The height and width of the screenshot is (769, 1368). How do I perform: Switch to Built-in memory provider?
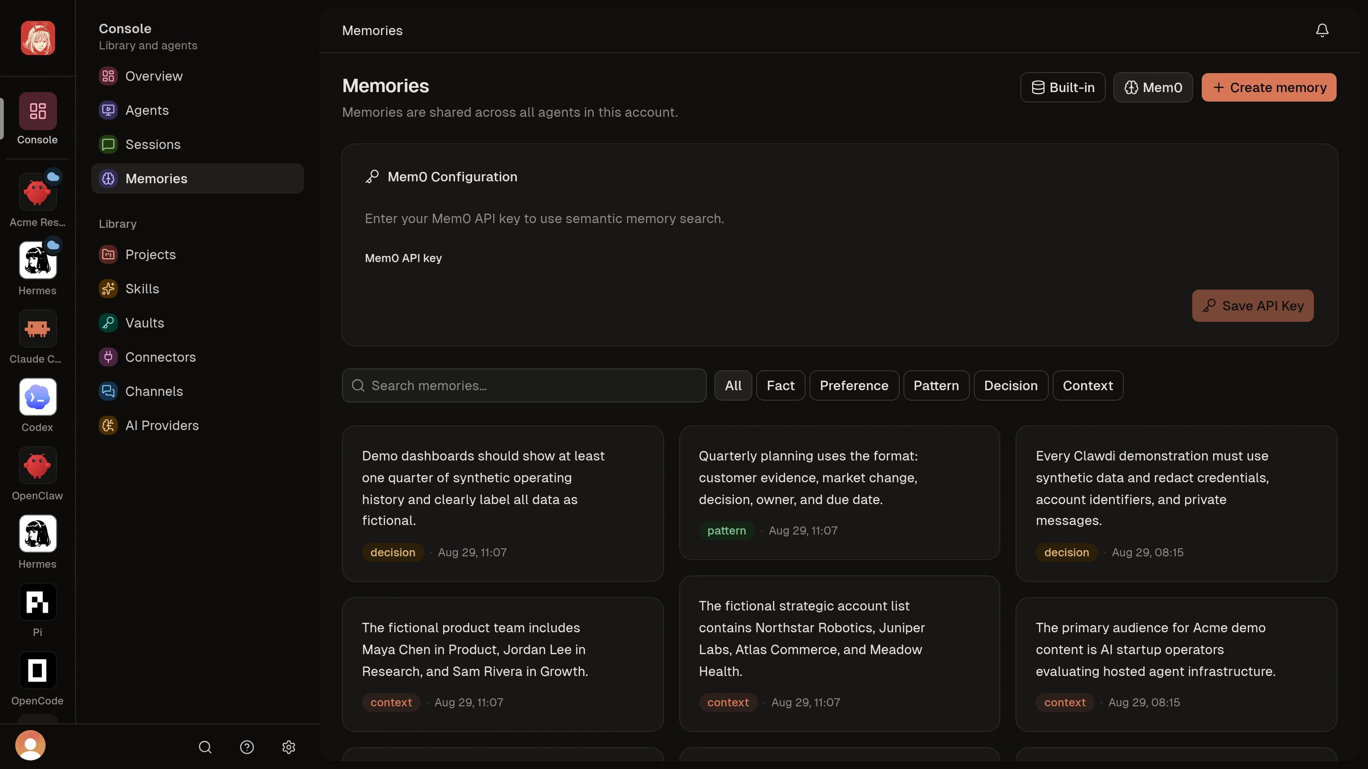pyautogui.click(x=1063, y=87)
